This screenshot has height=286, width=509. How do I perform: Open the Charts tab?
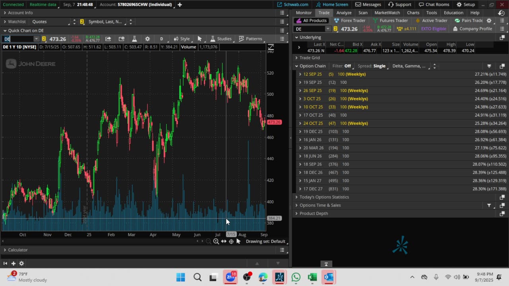click(413, 13)
